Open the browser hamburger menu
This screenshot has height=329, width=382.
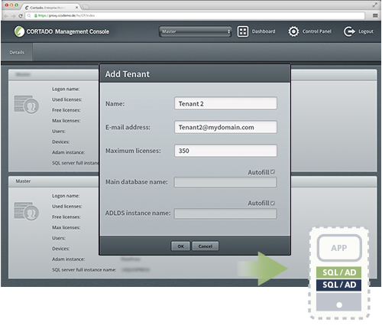coord(375,16)
